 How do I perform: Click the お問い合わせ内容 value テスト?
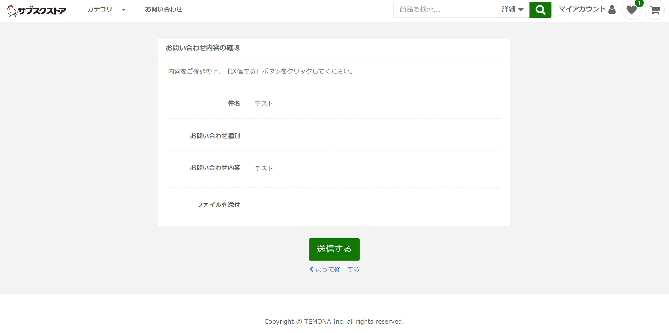coord(264,168)
